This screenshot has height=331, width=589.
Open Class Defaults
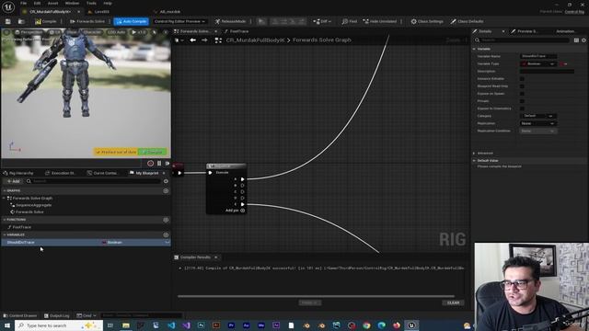pyautogui.click(x=467, y=21)
